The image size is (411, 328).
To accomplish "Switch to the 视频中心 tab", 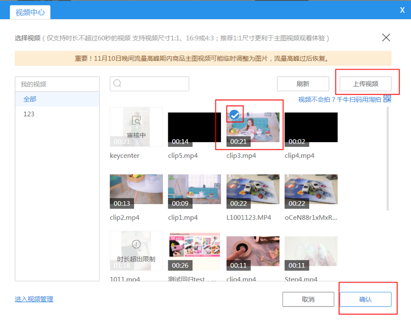I will point(29,12).
